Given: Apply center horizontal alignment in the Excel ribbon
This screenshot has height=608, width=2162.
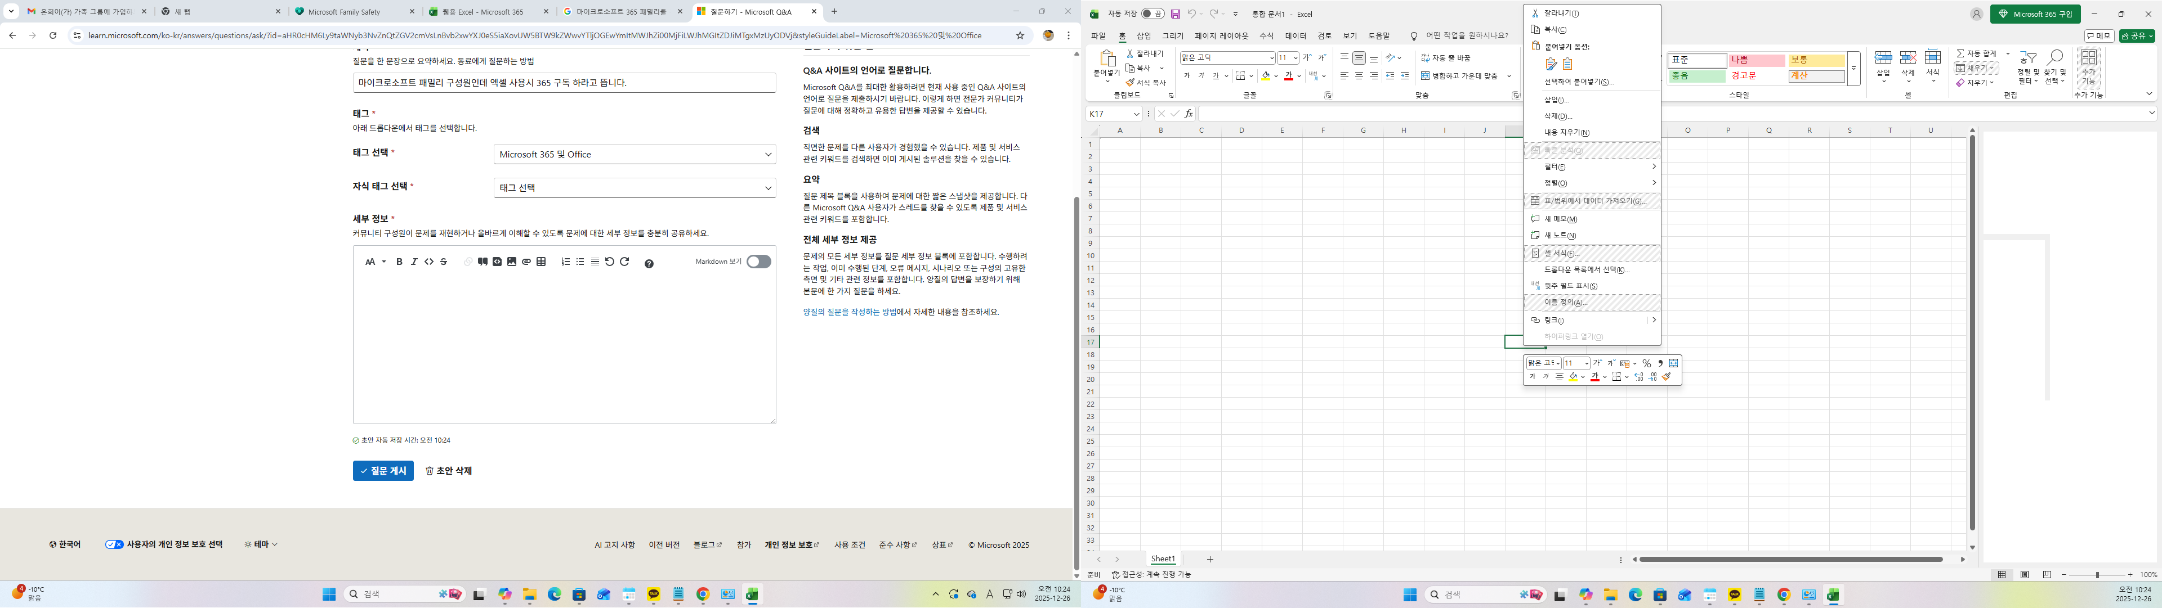Looking at the screenshot, I should 1359,75.
